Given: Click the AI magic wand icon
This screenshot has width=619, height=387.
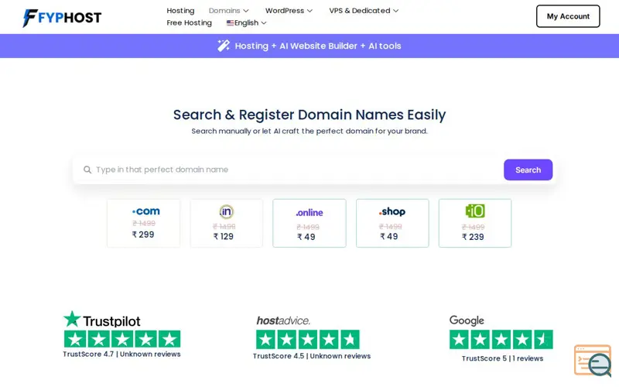Looking at the screenshot, I should (224, 46).
